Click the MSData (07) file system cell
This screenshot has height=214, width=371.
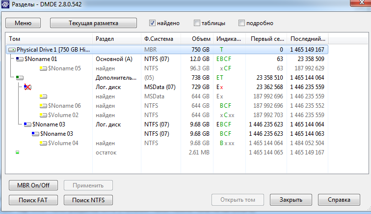tap(160, 87)
